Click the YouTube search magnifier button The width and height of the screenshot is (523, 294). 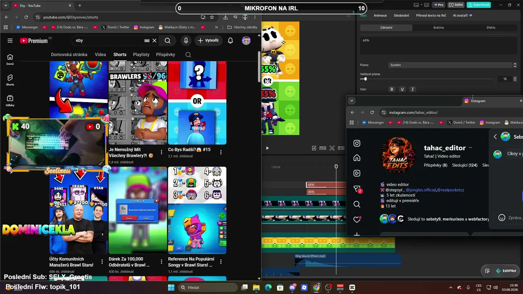168,40
